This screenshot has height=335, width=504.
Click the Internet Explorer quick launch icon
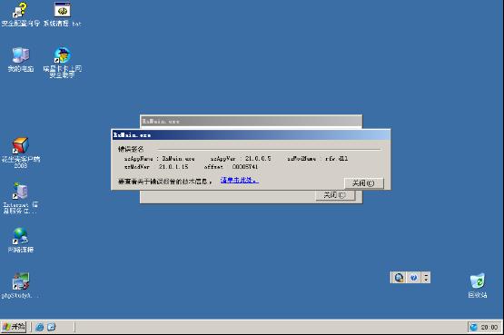pyautogui.click(x=40, y=327)
